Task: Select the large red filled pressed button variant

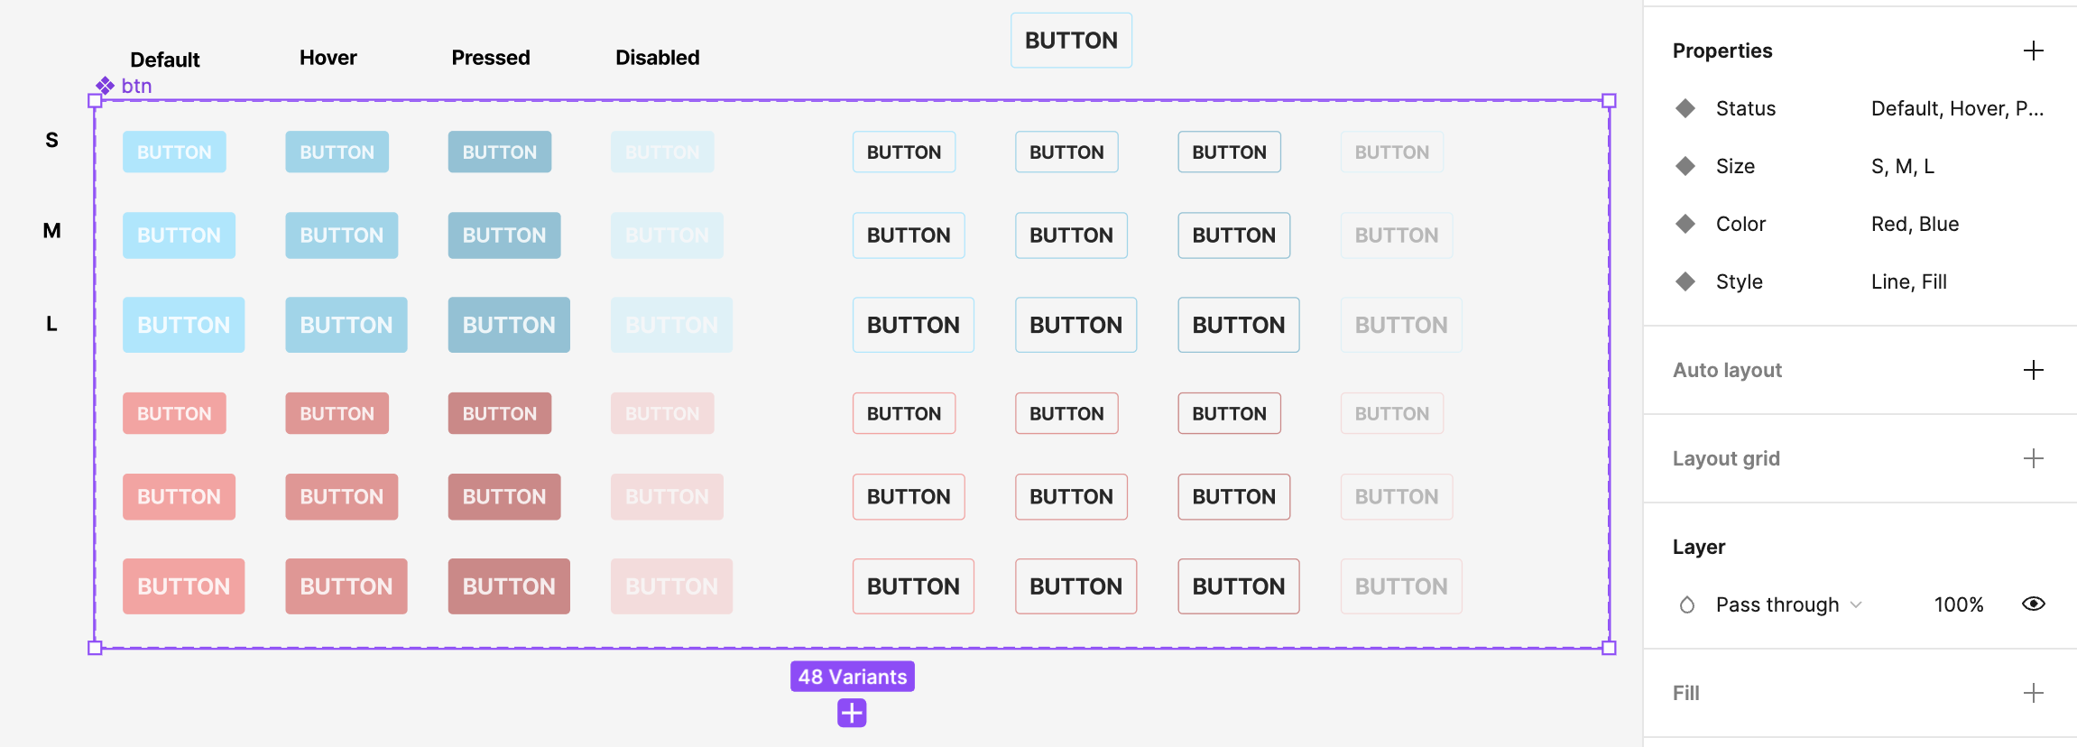Action: tap(509, 586)
